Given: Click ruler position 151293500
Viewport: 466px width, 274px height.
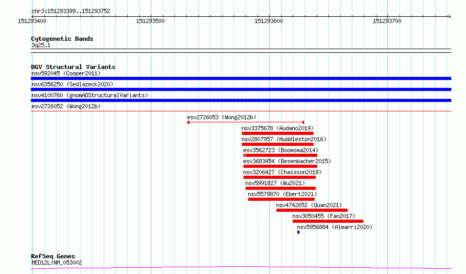Looking at the screenshot, I should click(150, 21).
